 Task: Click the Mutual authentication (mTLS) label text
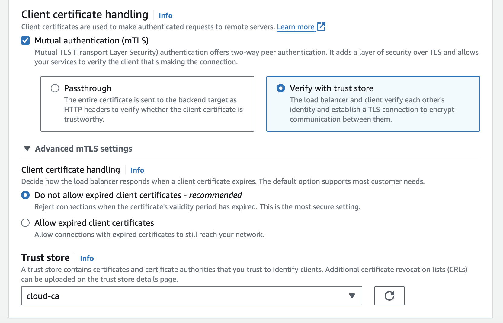91,40
